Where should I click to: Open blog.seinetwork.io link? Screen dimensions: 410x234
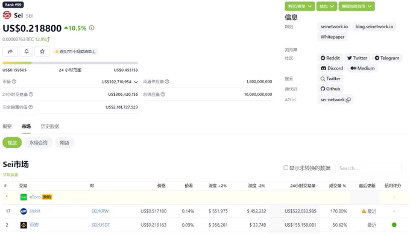[x=374, y=27]
